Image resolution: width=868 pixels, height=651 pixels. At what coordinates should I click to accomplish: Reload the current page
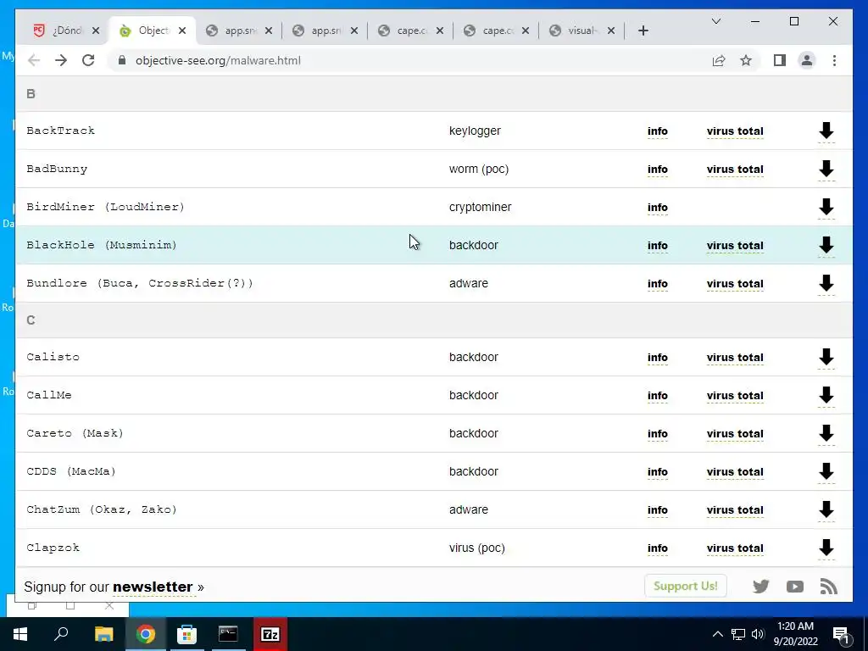click(x=88, y=60)
